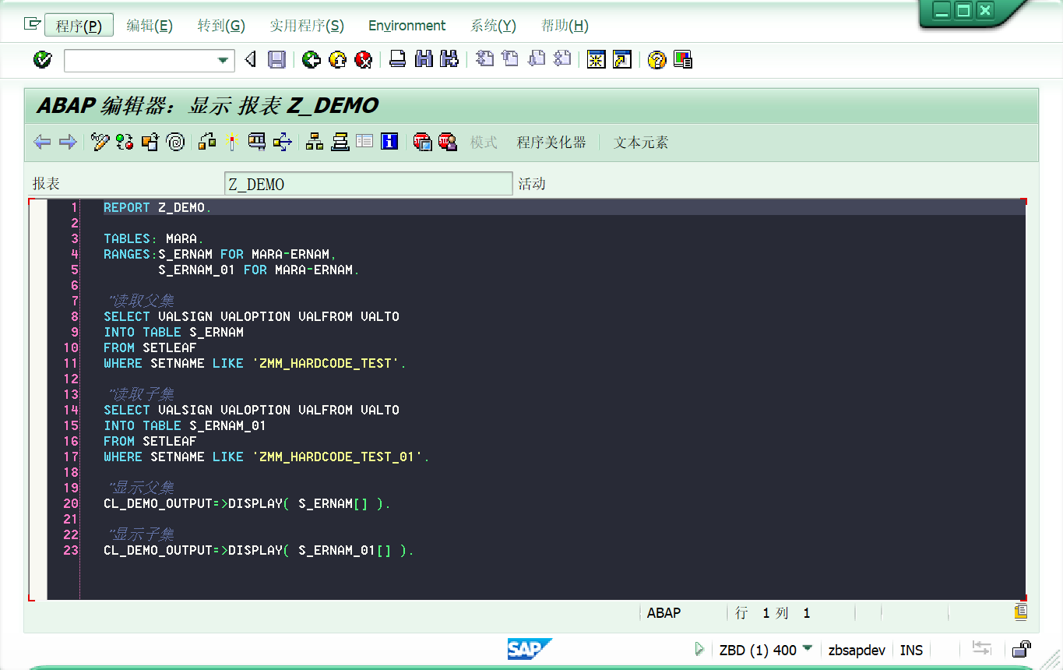Click the Save icon in the toolbar
This screenshot has height=670, width=1063.
pyautogui.click(x=277, y=59)
